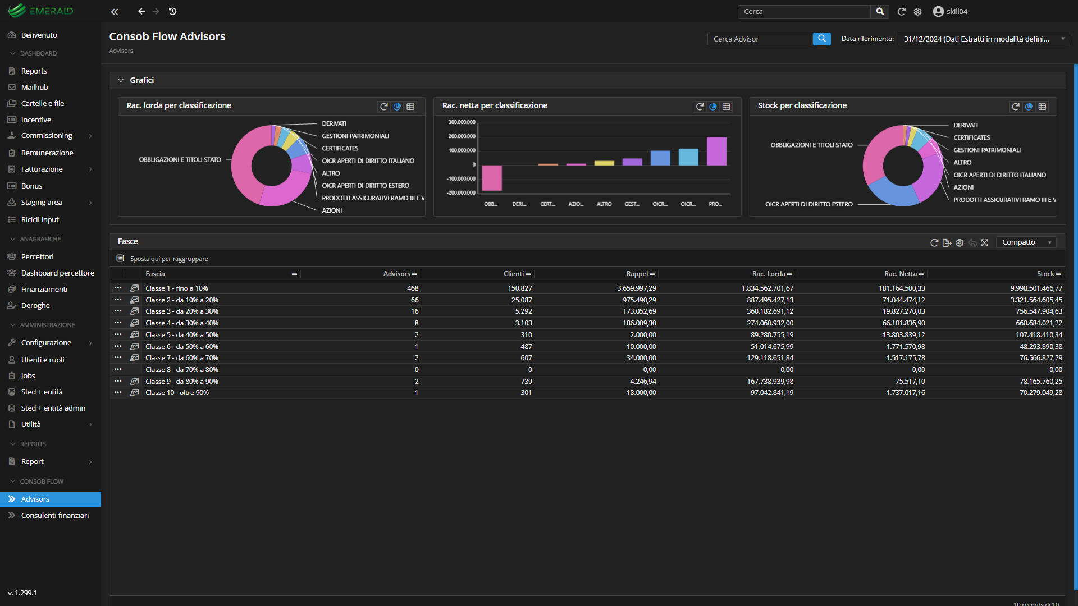Open the Data riferimento date dropdown
The image size is (1078, 606).
click(984, 39)
